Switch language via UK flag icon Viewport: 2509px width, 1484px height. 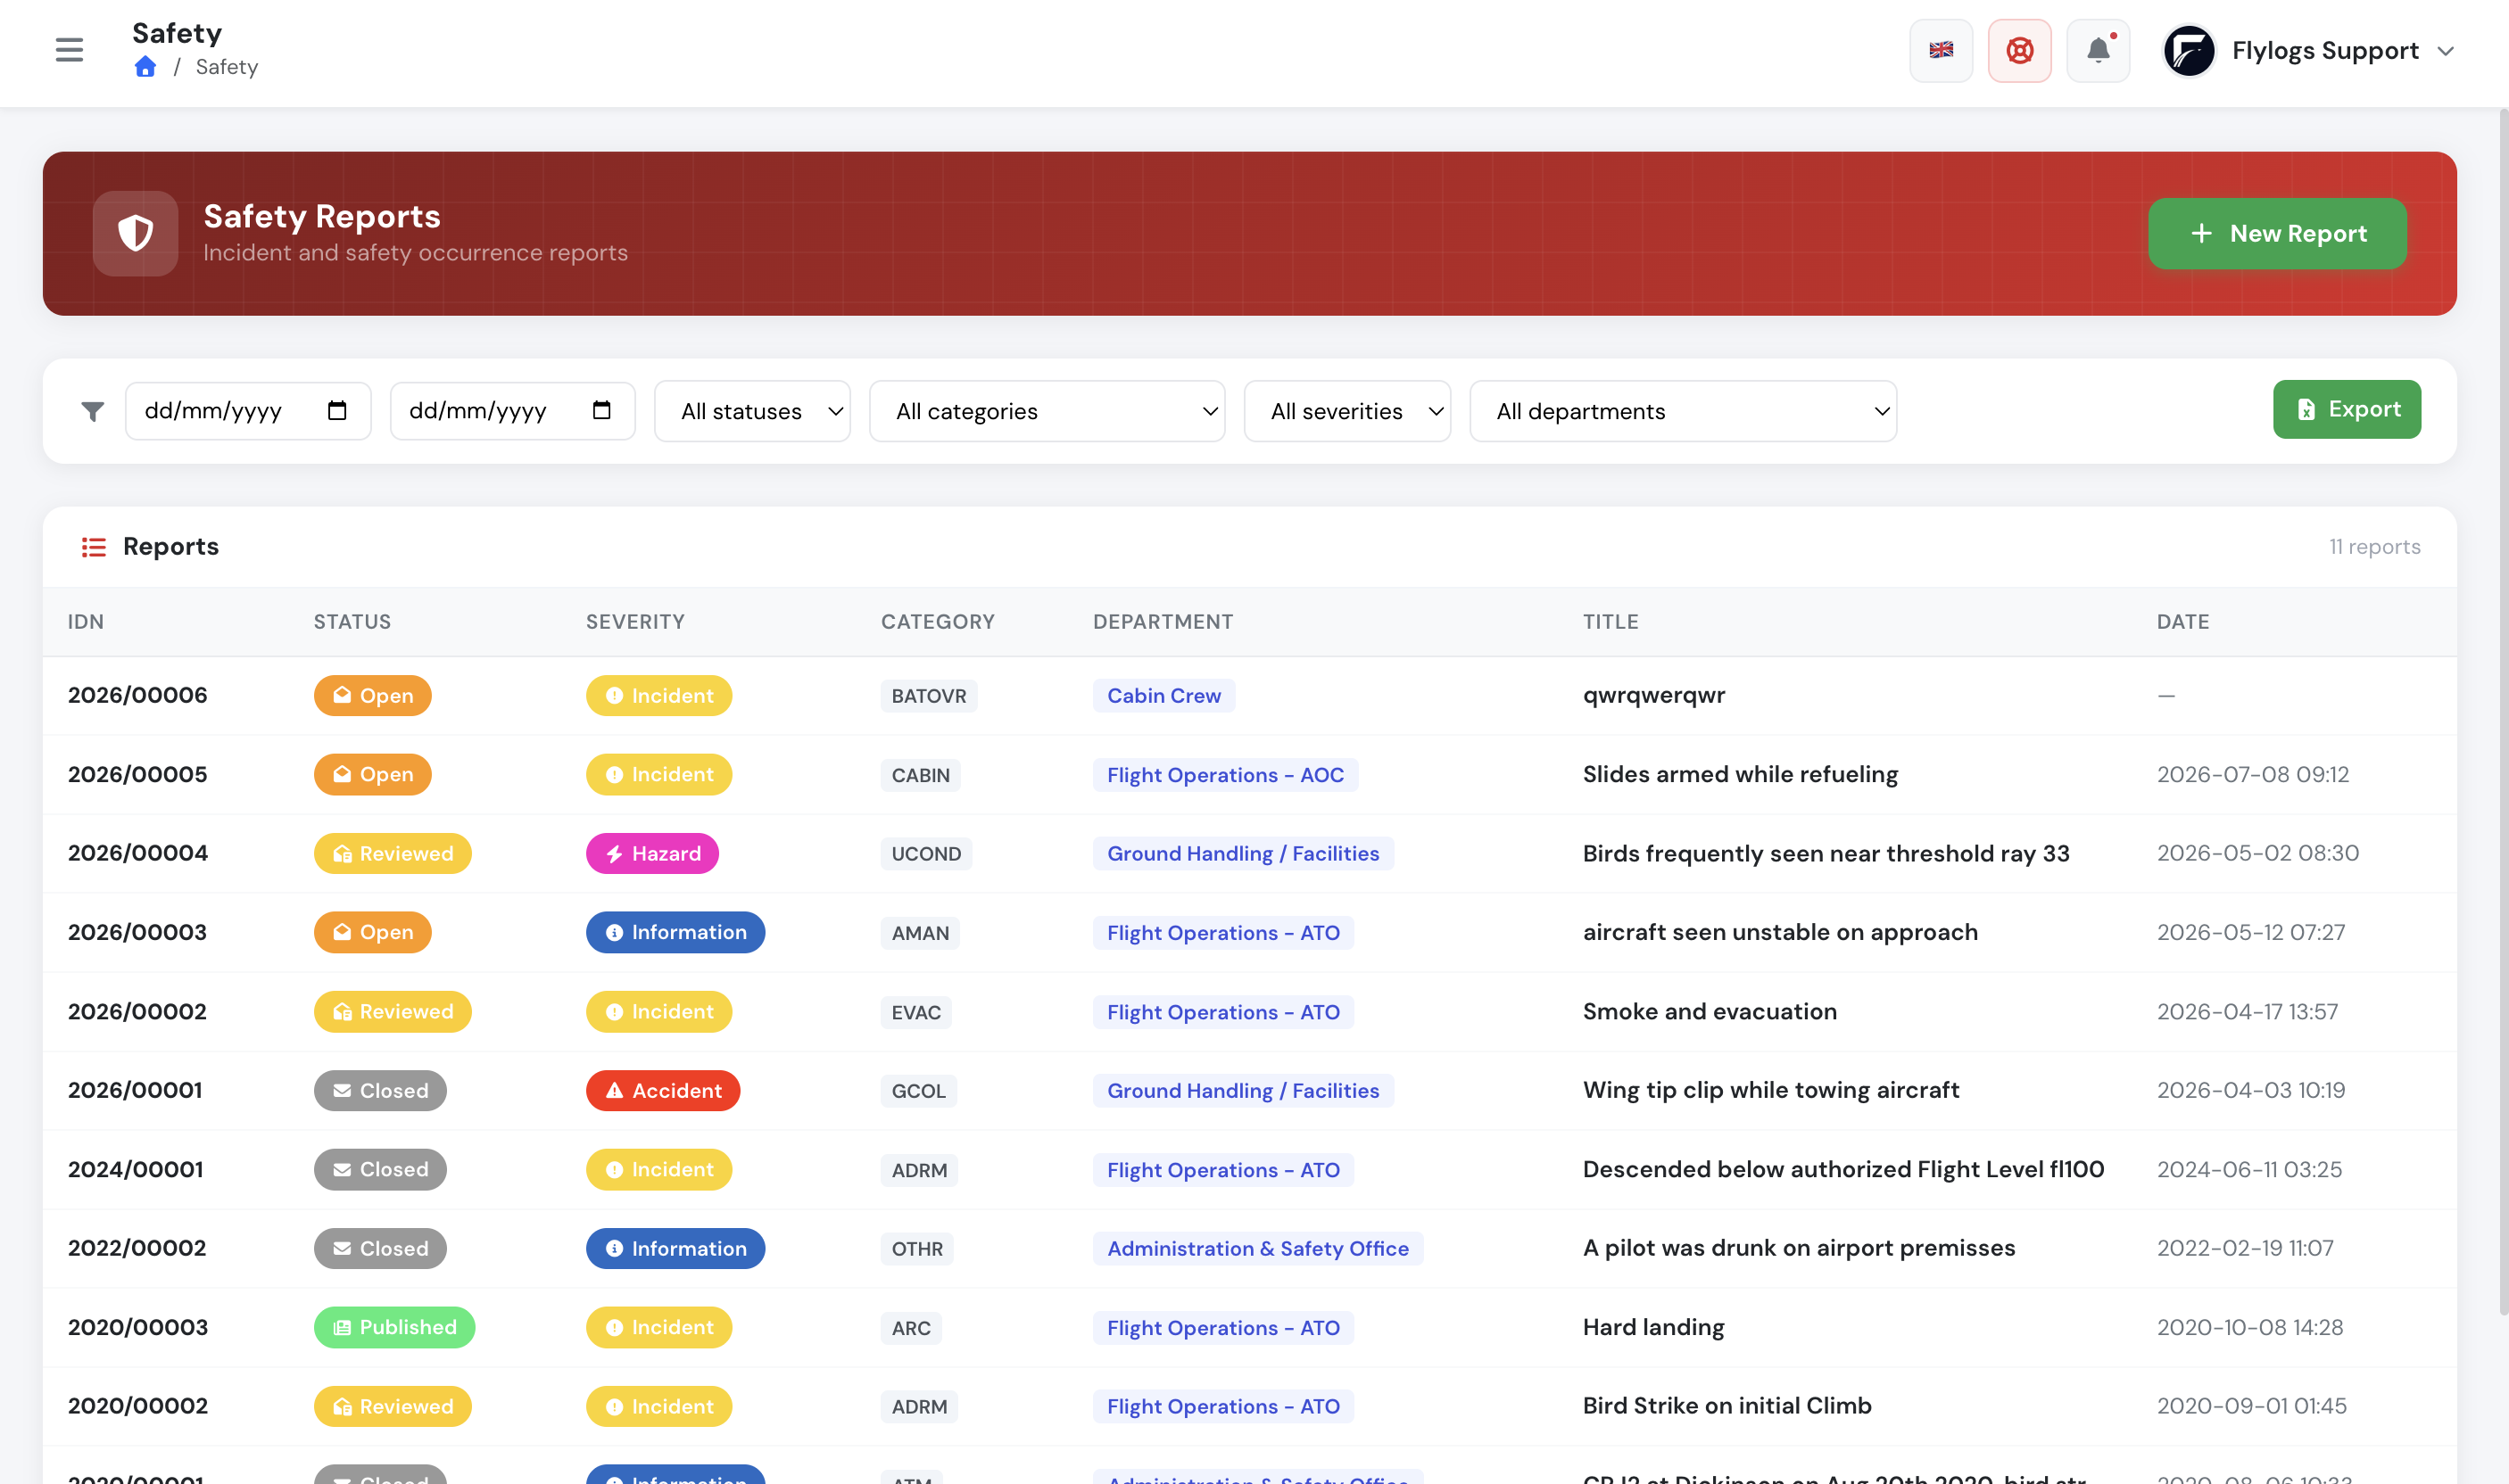pos(1941,50)
